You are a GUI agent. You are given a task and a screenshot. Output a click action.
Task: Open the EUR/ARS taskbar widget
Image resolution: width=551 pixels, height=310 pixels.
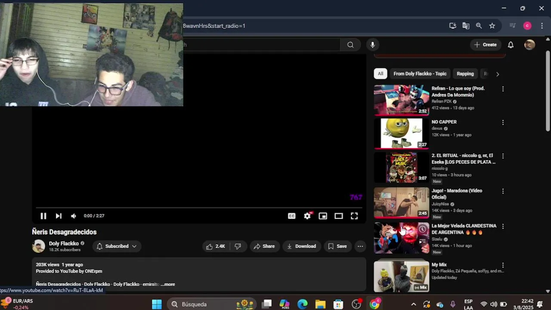point(17,304)
